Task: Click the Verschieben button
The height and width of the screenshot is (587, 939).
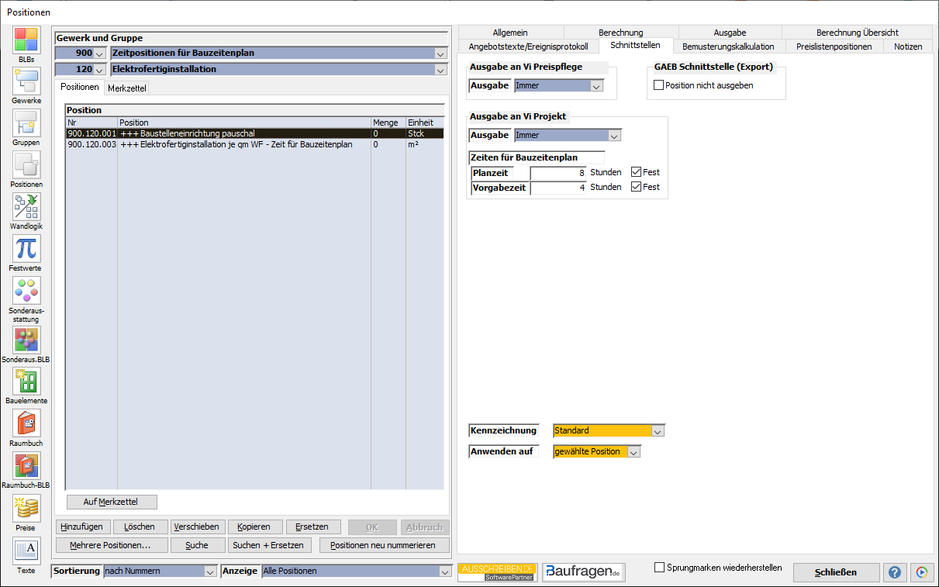Action: coord(197,527)
